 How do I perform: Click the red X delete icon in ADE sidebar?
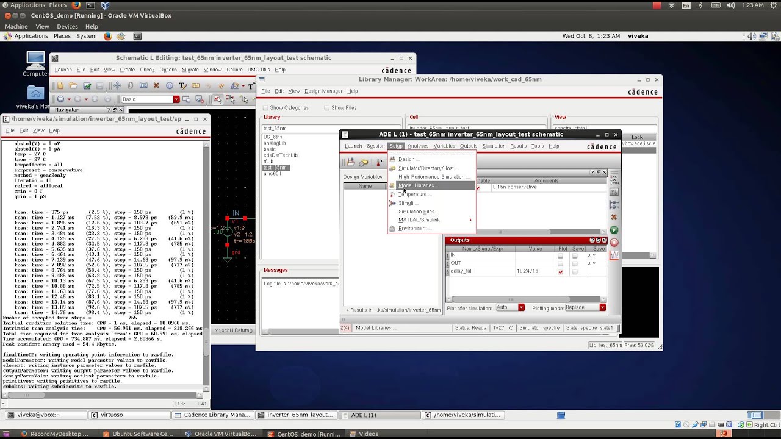tap(614, 217)
